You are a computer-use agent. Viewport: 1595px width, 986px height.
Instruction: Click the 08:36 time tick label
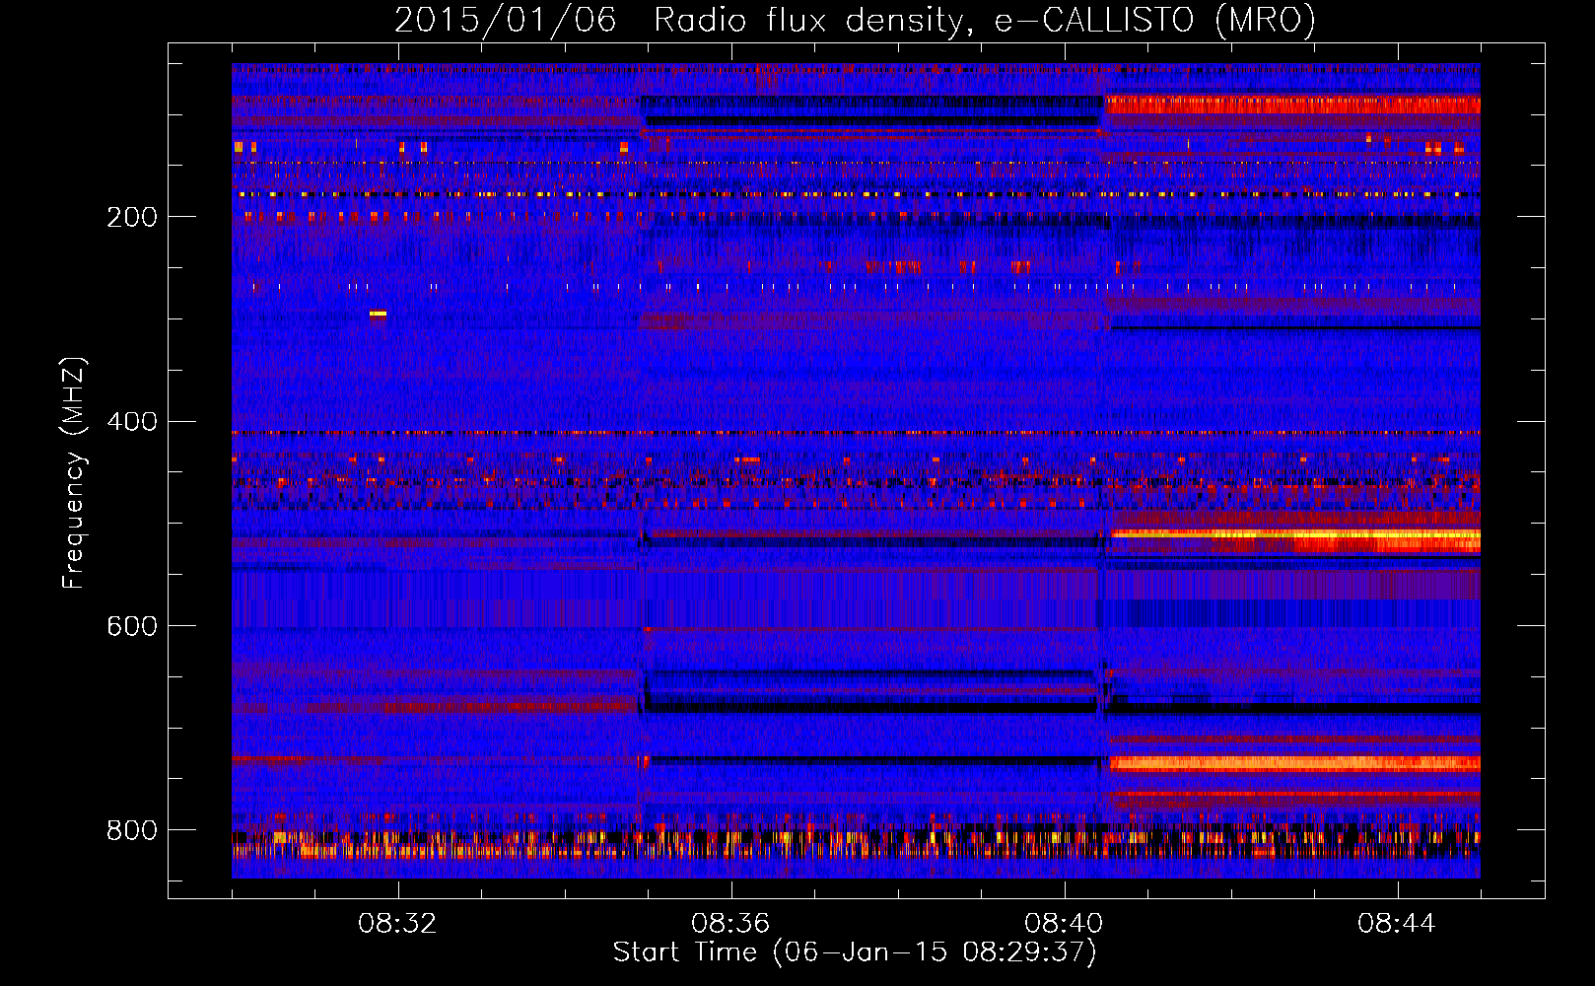pyautogui.click(x=730, y=924)
